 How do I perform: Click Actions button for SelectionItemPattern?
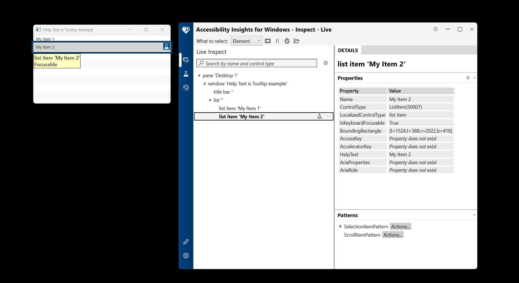tap(400, 226)
